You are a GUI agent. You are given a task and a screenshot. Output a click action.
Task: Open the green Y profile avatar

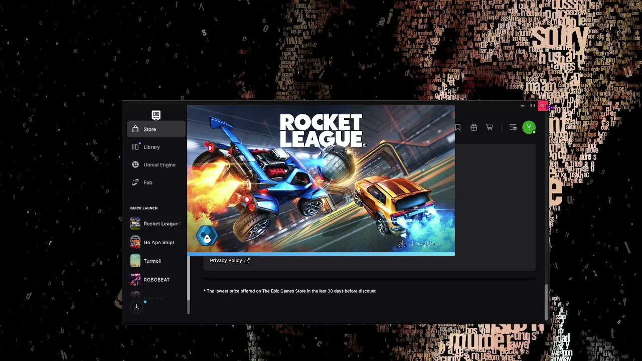[x=529, y=128]
